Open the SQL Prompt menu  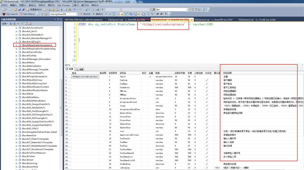(63, 5)
